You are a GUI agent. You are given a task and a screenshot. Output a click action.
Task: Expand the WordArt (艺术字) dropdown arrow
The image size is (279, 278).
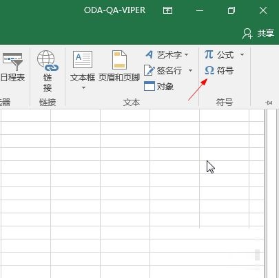187,55
